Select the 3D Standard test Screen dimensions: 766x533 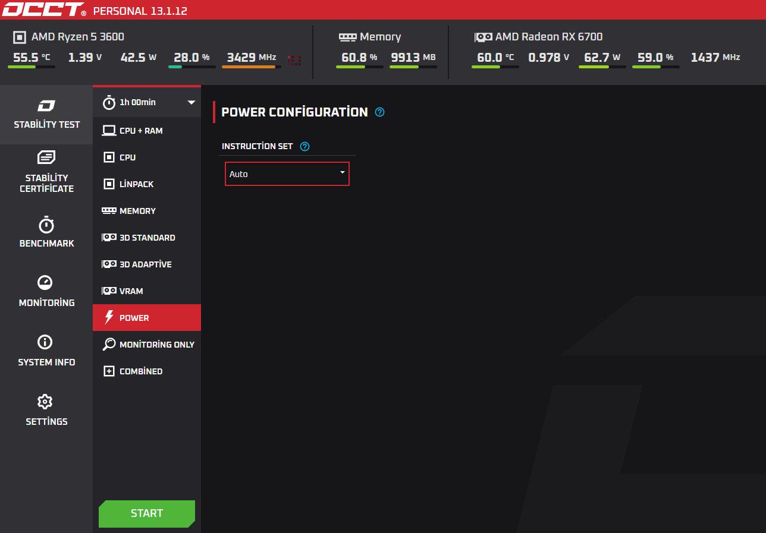tap(147, 238)
